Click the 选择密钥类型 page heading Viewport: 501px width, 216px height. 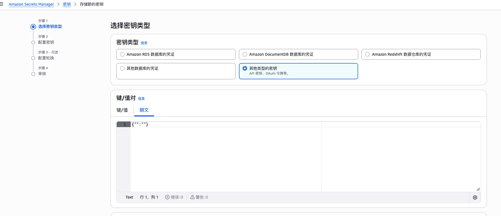pos(130,26)
